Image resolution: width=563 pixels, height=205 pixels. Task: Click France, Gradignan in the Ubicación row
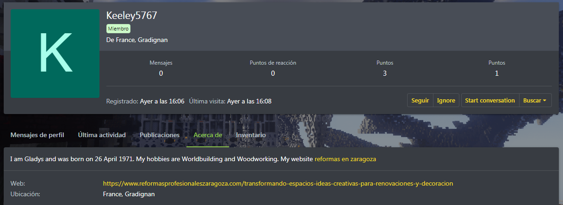pos(129,194)
